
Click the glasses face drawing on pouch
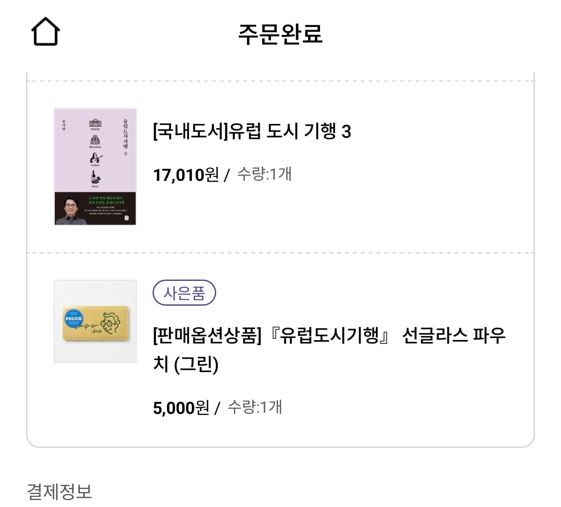coord(110,323)
